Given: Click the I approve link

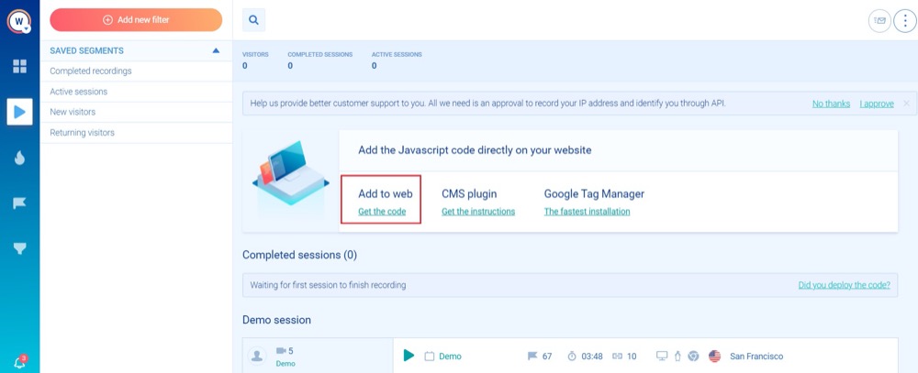Looking at the screenshot, I should click(876, 104).
